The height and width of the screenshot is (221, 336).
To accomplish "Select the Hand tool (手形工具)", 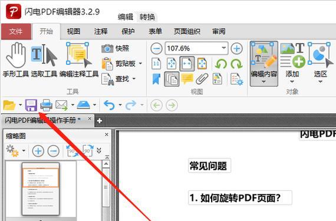I will tap(16, 60).
